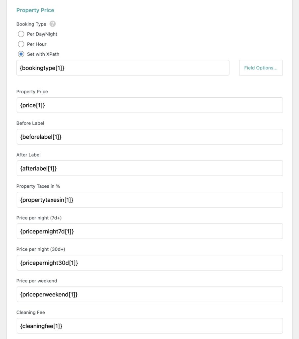Select the Property Price input field
The width and height of the screenshot is (299, 339).
(149, 105)
